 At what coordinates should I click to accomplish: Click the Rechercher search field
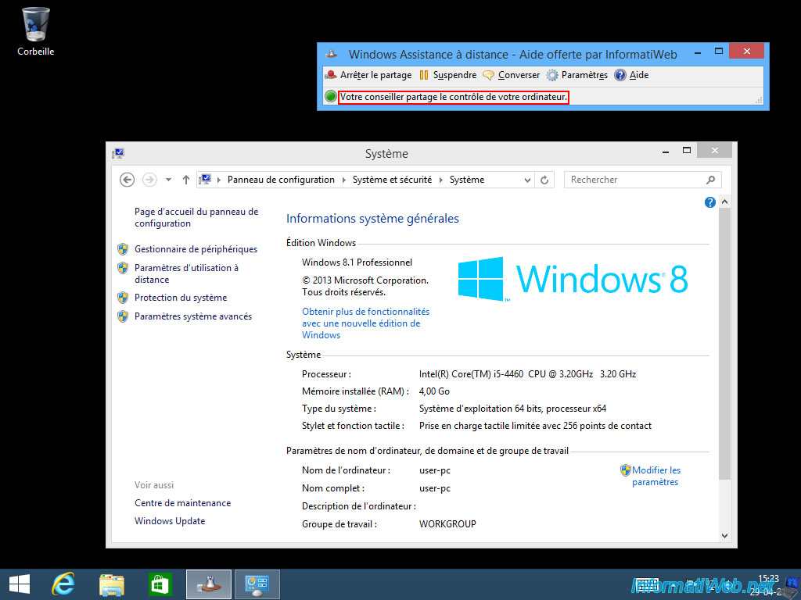(643, 180)
